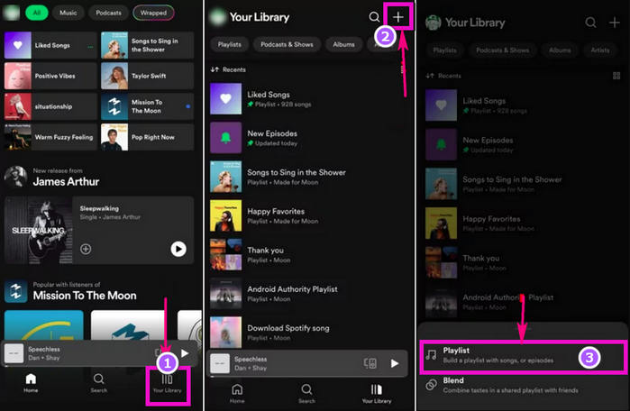
Task: Enable the Music filter chip
Action: 68,13
